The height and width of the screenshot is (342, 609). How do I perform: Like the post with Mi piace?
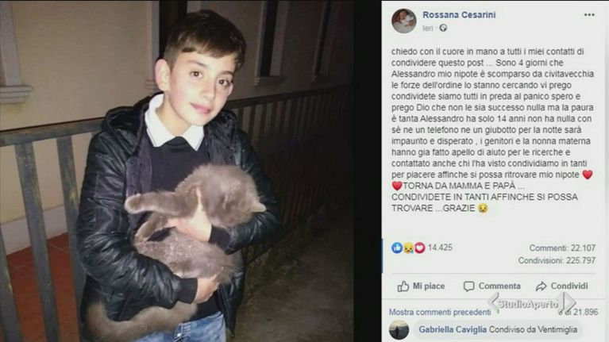tap(421, 286)
